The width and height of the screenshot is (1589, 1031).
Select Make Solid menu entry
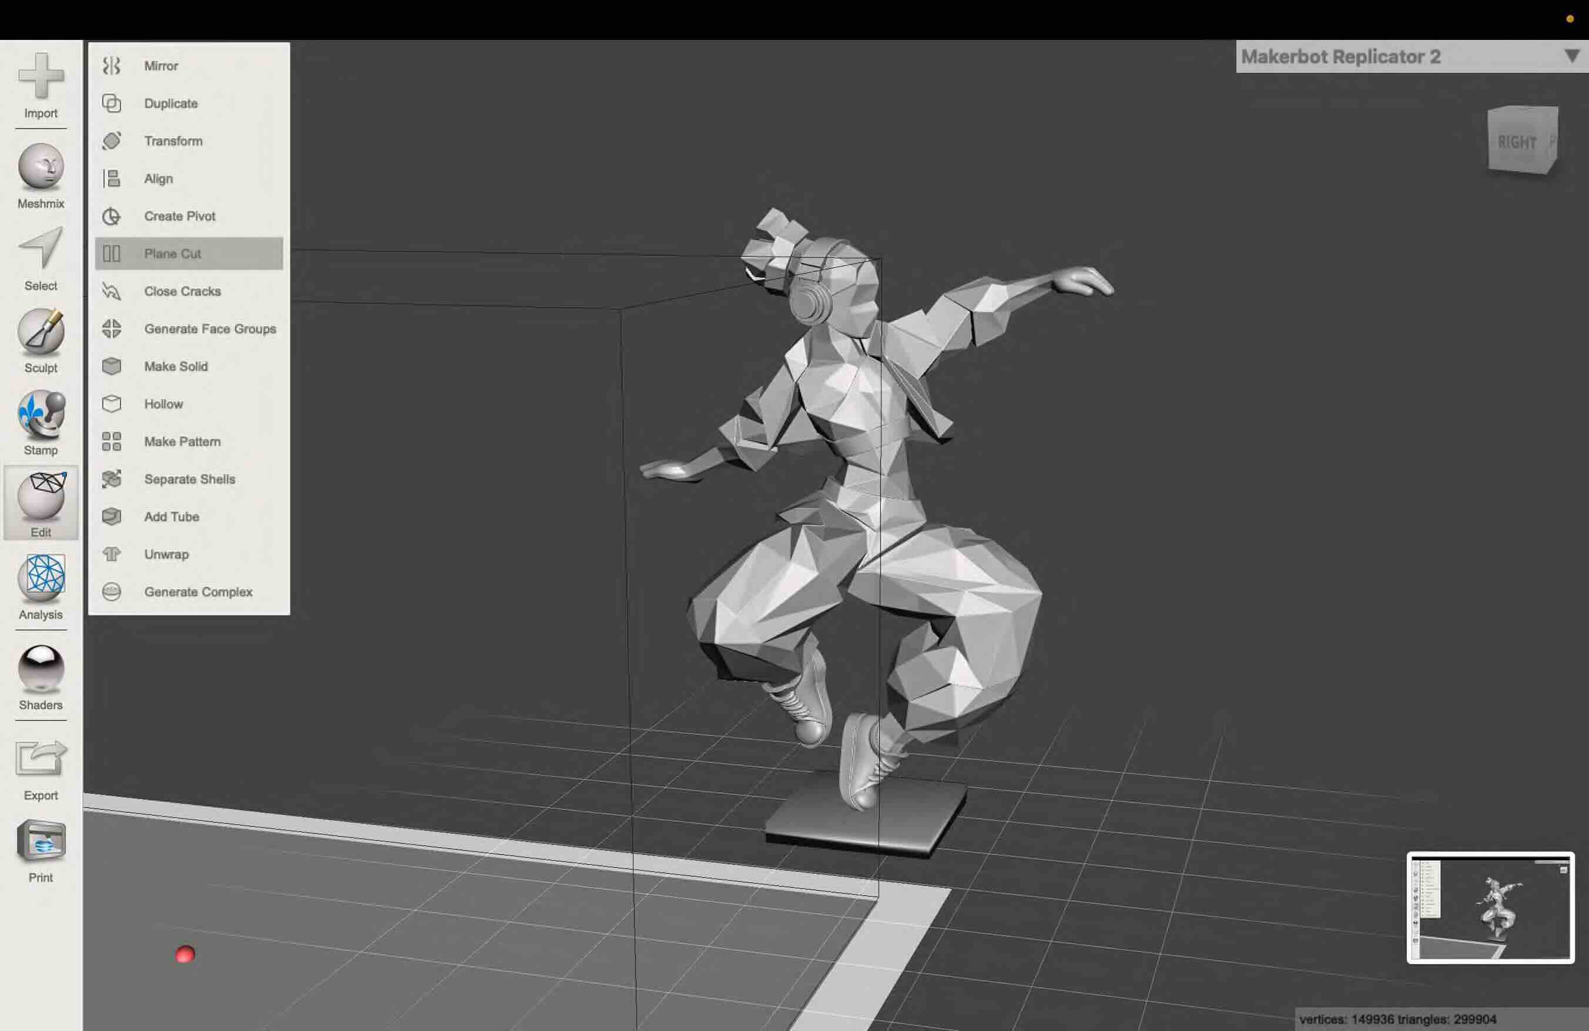[x=176, y=366]
